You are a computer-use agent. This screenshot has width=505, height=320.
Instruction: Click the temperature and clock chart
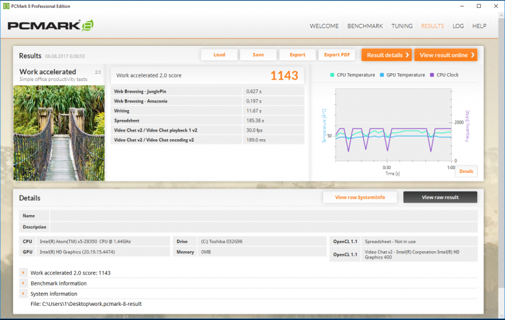394,125
